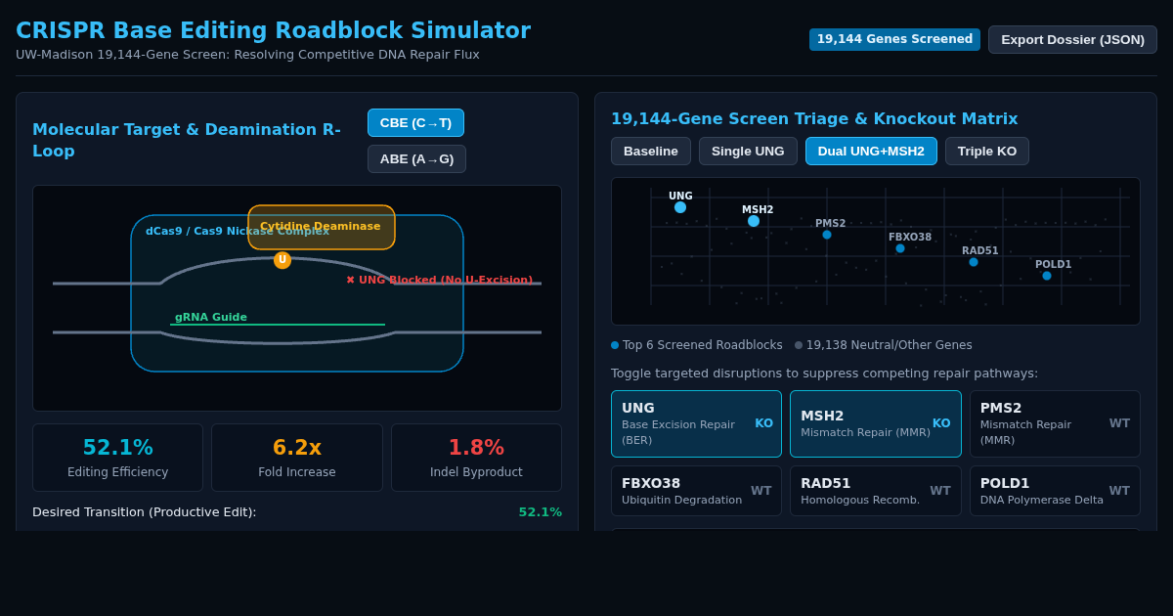This screenshot has height=616, width=1173.
Task: Click the gRNA Guide label in the diagram
Action: pyautogui.click(x=211, y=317)
